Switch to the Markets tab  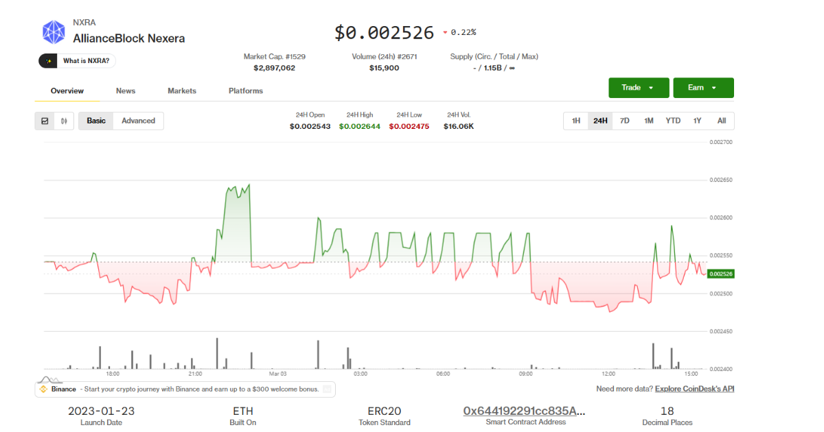(x=181, y=91)
